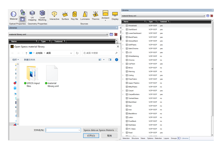
Task: Expand the CarPaint material entry
Action: pyautogui.click(x=123, y=64)
